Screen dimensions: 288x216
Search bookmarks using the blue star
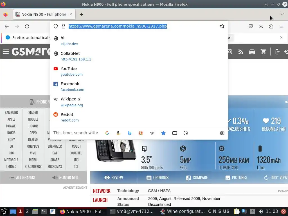click(x=163, y=133)
